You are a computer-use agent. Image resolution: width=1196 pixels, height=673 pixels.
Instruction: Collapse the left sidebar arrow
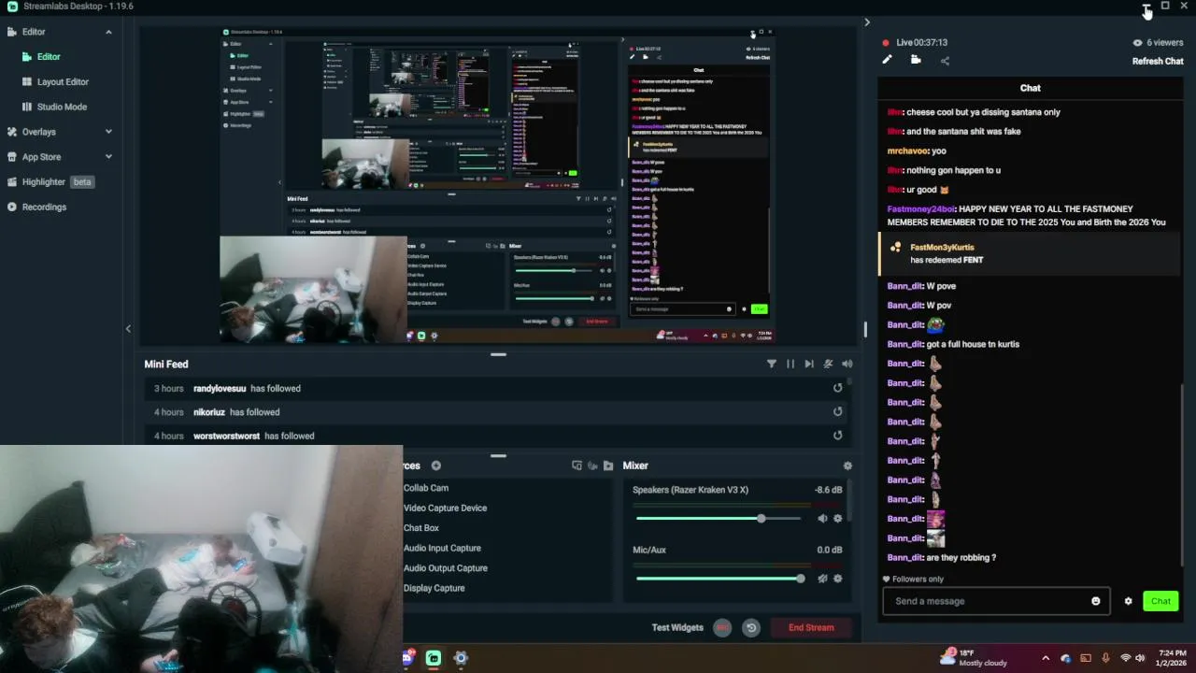[128, 328]
